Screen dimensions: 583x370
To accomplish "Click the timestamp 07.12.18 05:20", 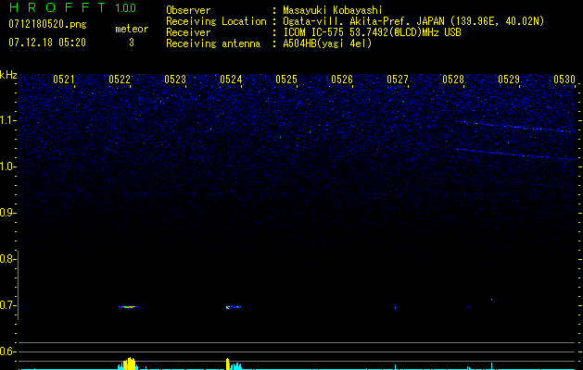I will [x=47, y=43].
